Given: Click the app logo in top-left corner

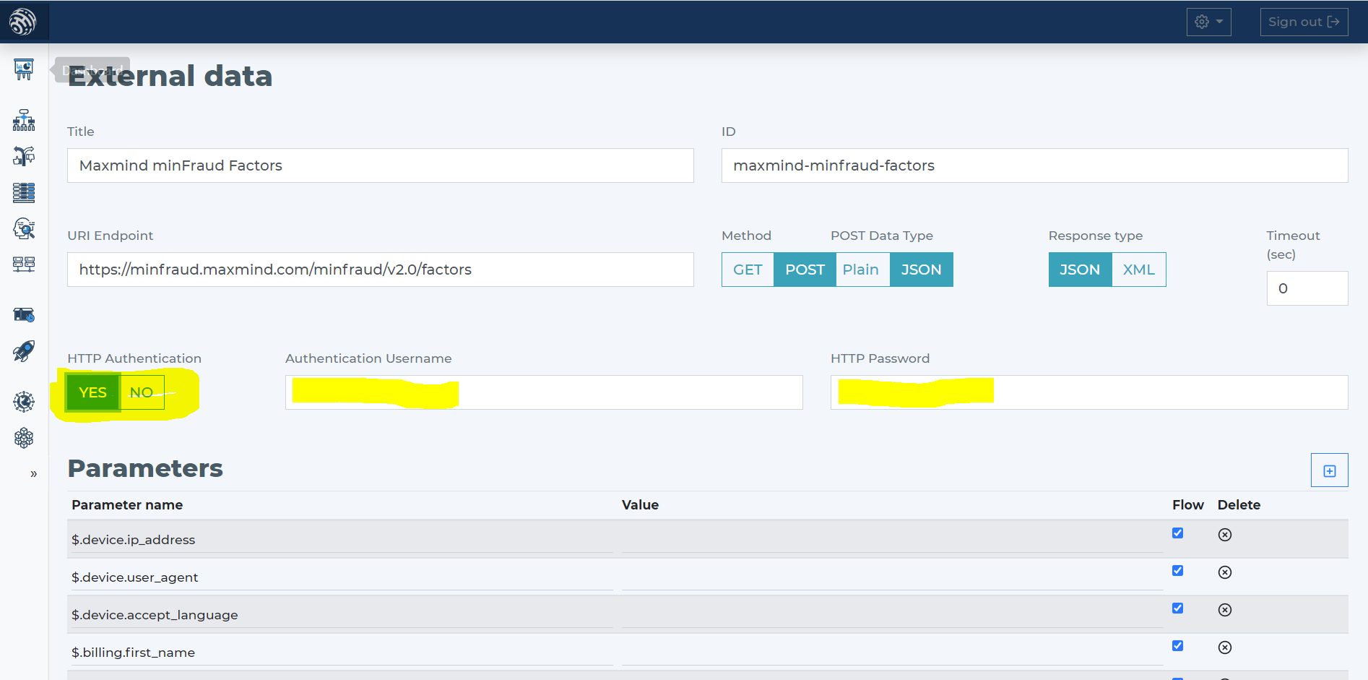Looking at the screenshot, I should coord(23,22).
